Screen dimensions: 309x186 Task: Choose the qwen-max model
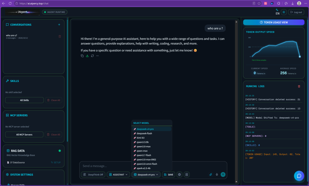(151, 151)
